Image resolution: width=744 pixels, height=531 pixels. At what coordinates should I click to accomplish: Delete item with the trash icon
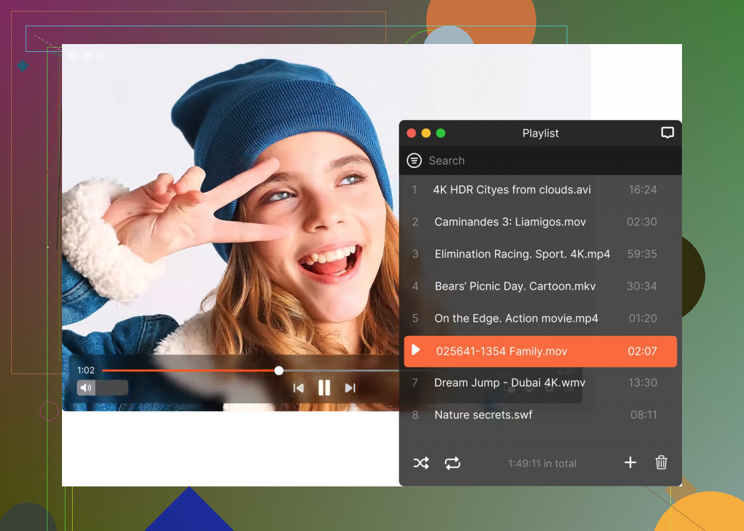pyautogui.click(x=661, y=462)
